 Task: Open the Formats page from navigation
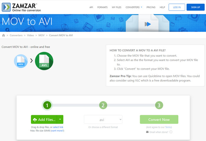[102, 7]
